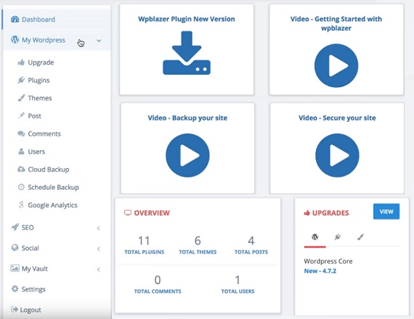The image size is (414, 319).
Task: Click the Themes paintbrush icon in sidebar
Action: pyautogui.click(x=21, y=98)
